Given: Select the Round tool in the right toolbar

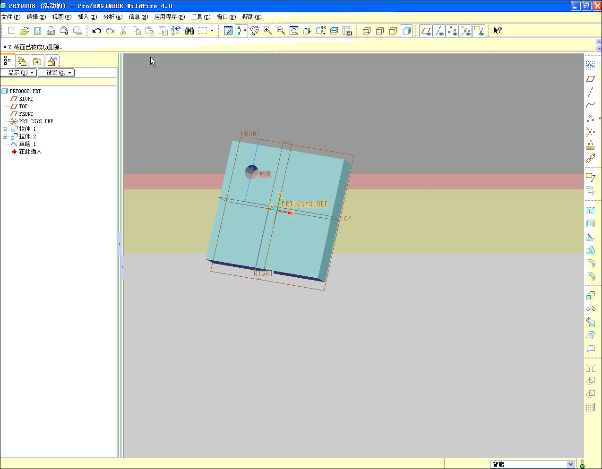Looking at the screenshot, I should 590,263.
